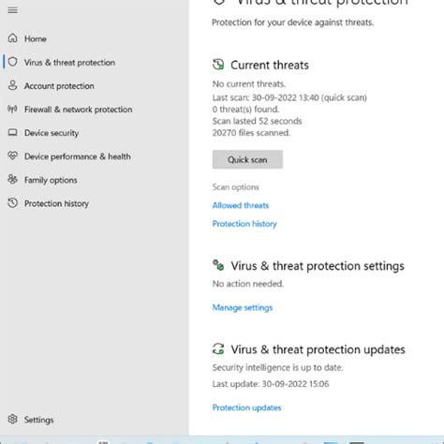Viewport: 444px width, 444px height.
Task: Open Protection history link under Current threats
Action: click(244, 224)
